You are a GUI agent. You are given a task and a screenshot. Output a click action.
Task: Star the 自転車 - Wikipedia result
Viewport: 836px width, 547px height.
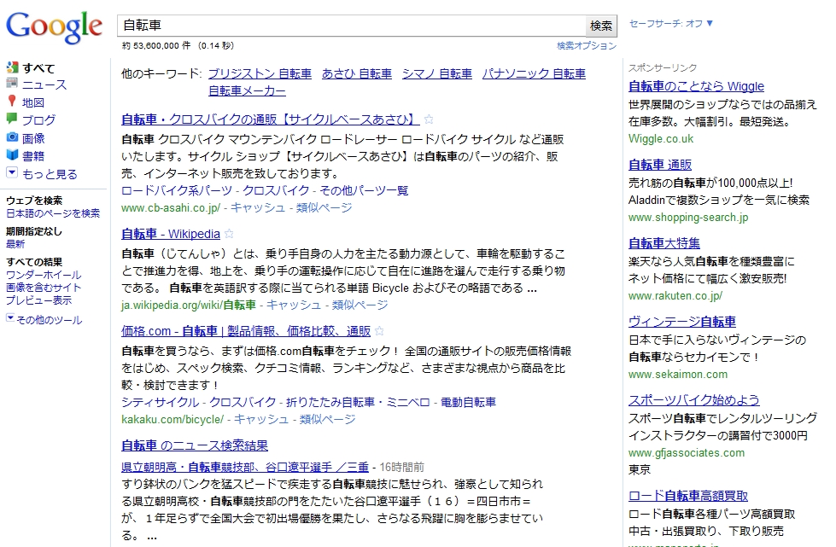(229, 233)
